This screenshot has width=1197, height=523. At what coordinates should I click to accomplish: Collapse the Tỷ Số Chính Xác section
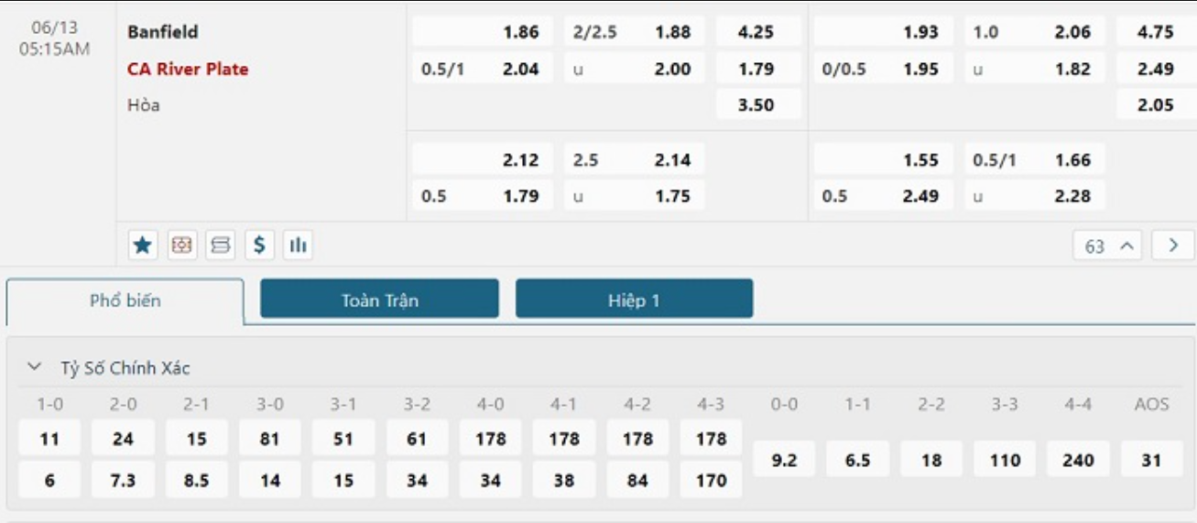35,367
